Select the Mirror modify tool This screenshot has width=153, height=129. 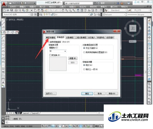[x=149, y=27]
